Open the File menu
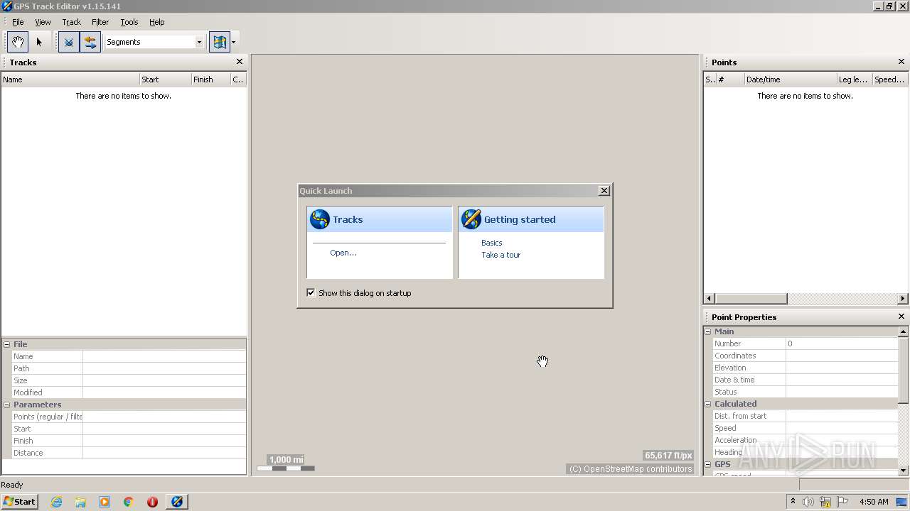 (18, 22)
